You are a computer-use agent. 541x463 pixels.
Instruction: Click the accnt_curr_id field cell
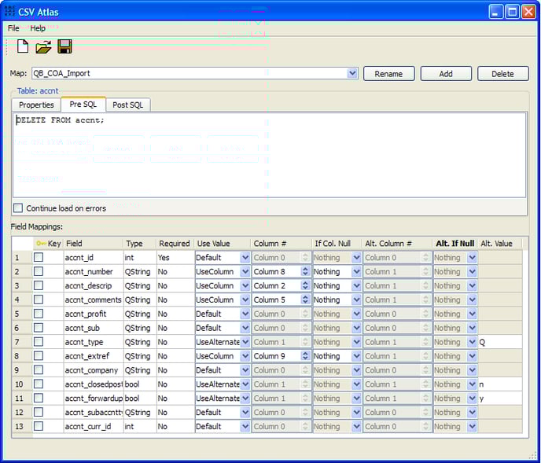94,426
